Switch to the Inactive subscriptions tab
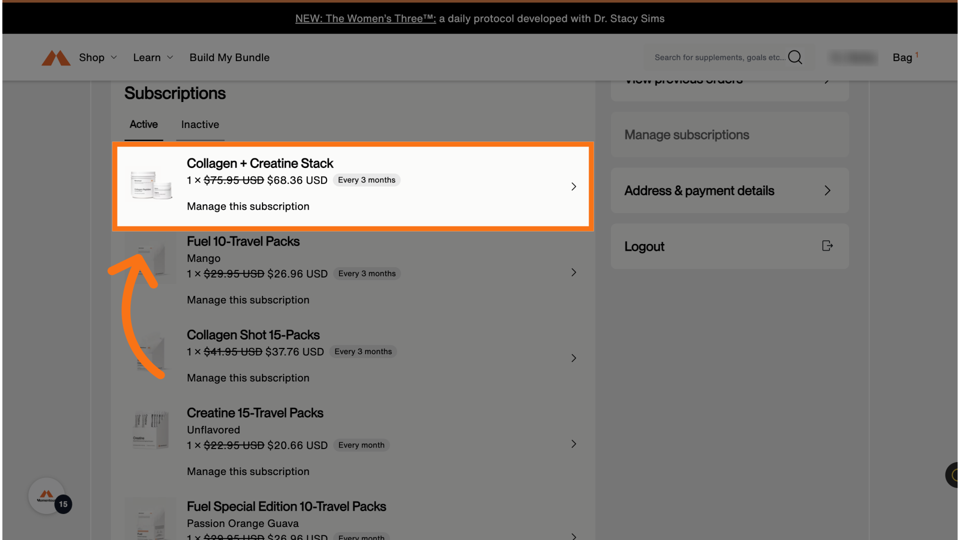 (200, 124)
